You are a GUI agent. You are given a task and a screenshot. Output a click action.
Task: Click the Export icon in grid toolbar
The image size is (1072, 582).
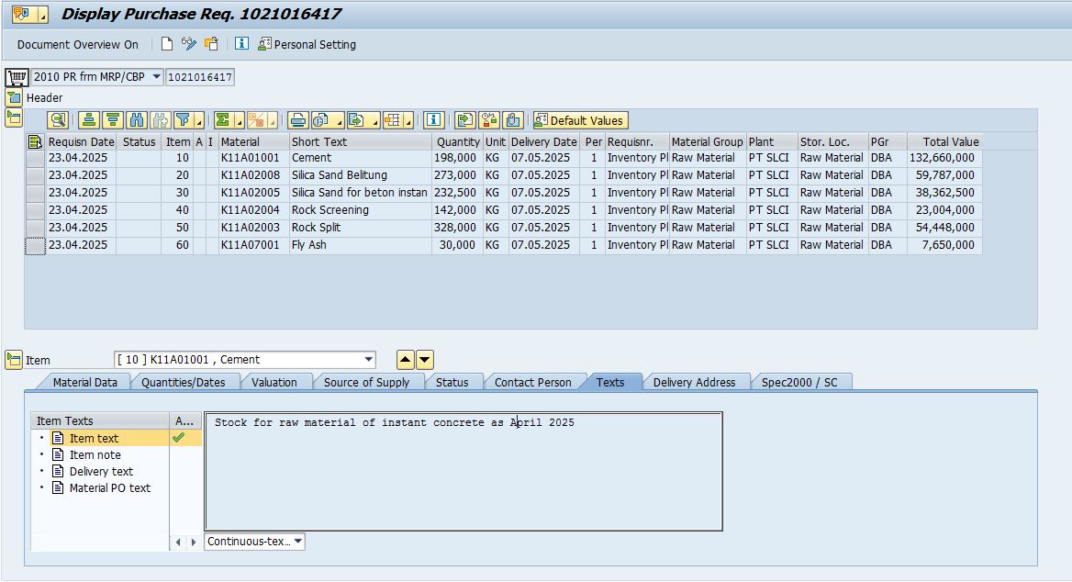point(356,120)
